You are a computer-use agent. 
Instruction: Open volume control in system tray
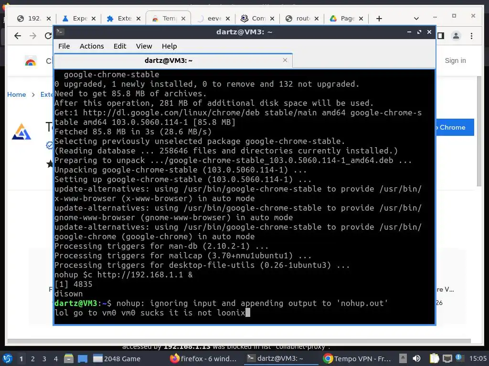416,358
